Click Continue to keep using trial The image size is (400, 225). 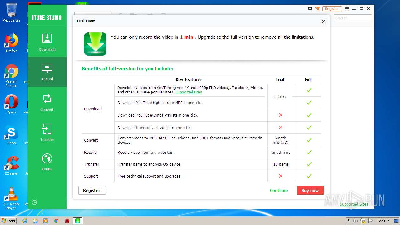click(x=279, y=190)
